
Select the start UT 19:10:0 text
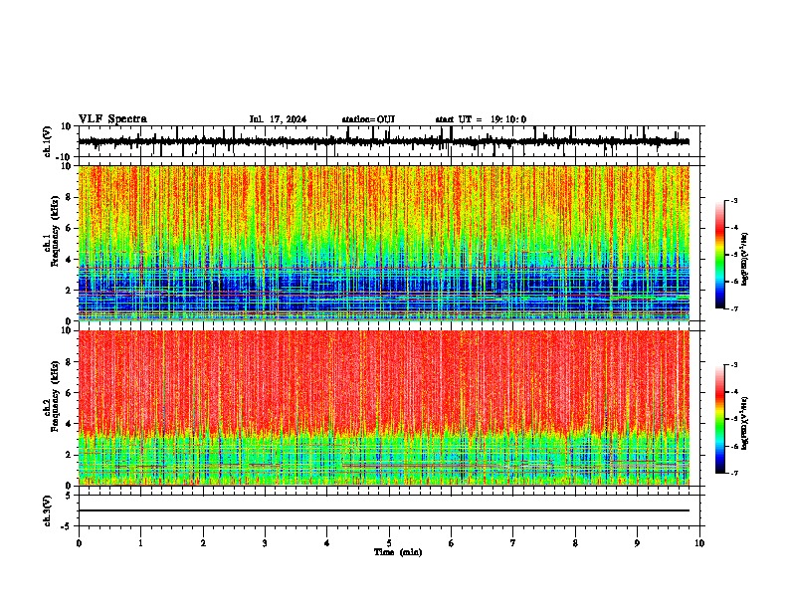coord(481,119)
